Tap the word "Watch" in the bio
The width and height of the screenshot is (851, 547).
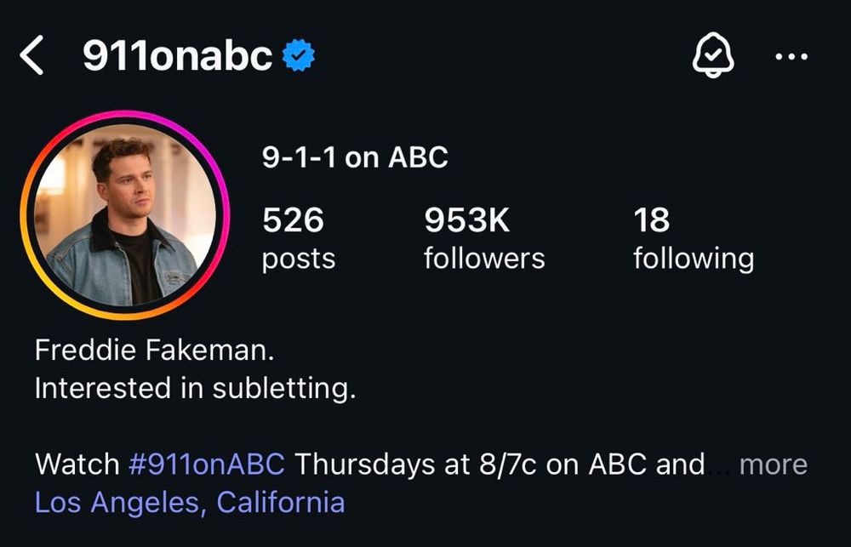pos(77,464)
